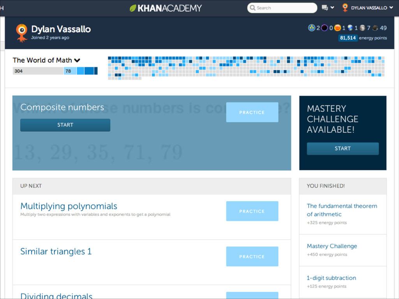Open Similar triangles 1 link
399x299 pixels.
56,251
